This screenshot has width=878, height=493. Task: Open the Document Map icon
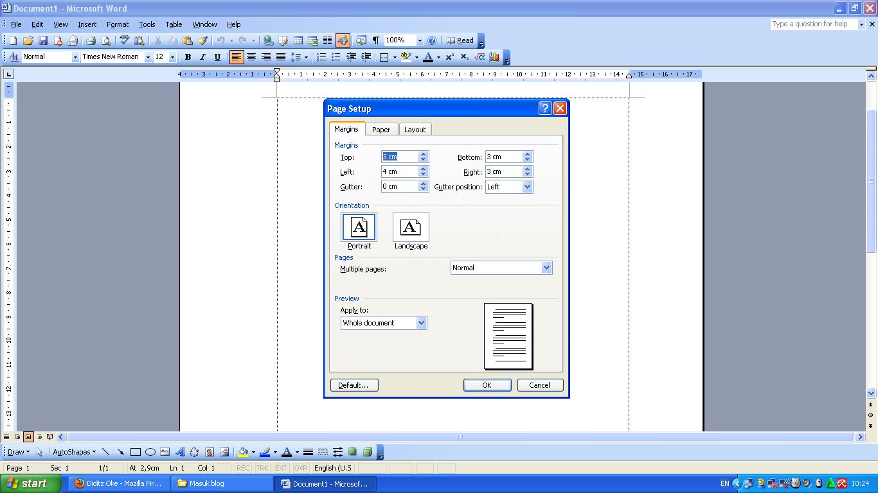tap(361, 40)
